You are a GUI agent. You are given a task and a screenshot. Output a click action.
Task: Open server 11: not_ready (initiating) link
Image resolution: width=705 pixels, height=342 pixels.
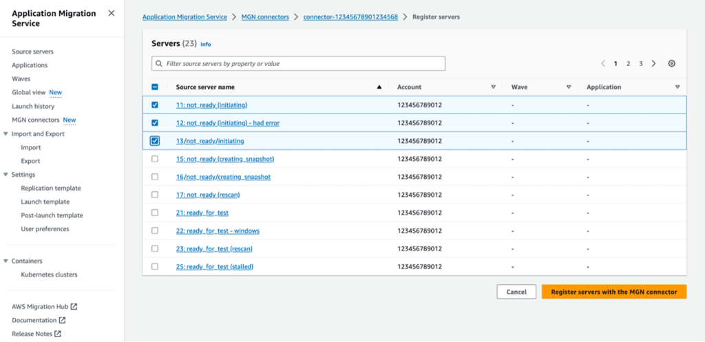click(212, 105)
